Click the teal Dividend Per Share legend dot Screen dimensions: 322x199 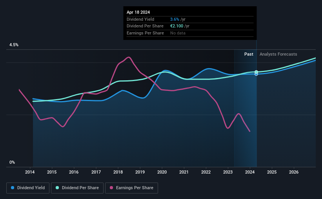pos(57,188)
